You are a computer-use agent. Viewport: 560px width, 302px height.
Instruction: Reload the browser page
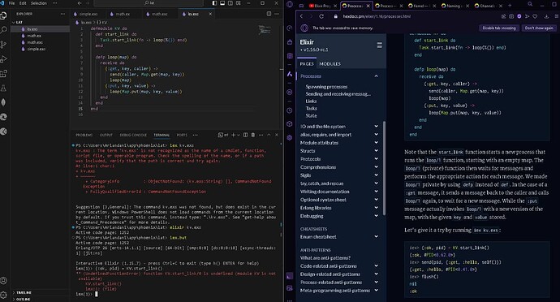coord(321,16)
